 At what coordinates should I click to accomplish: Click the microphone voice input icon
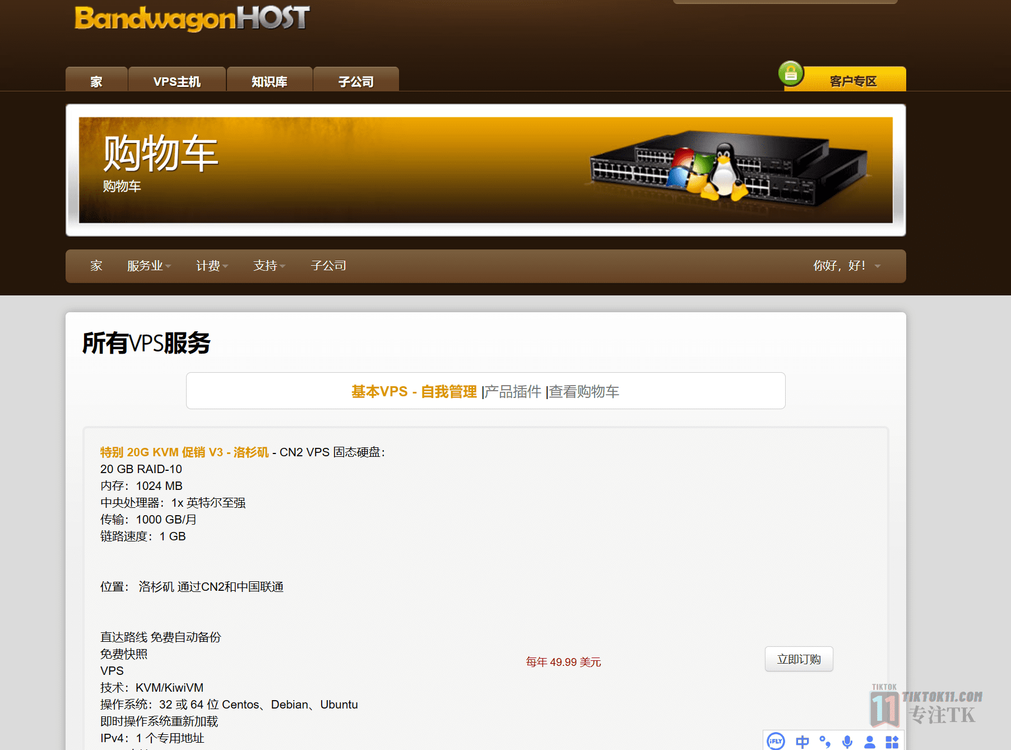click(x=847, y=742)
